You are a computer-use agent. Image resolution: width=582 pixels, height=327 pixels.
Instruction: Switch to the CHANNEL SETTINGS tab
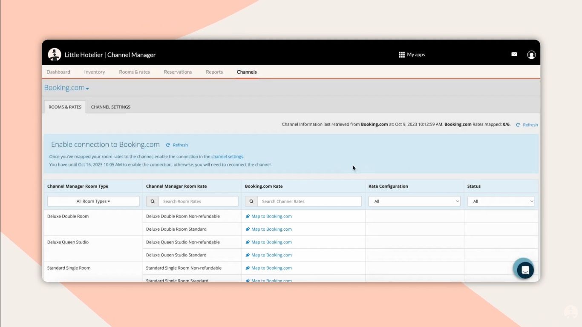point(111,107)
